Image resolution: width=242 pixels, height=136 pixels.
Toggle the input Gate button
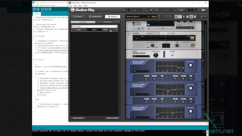pos(147,10)
